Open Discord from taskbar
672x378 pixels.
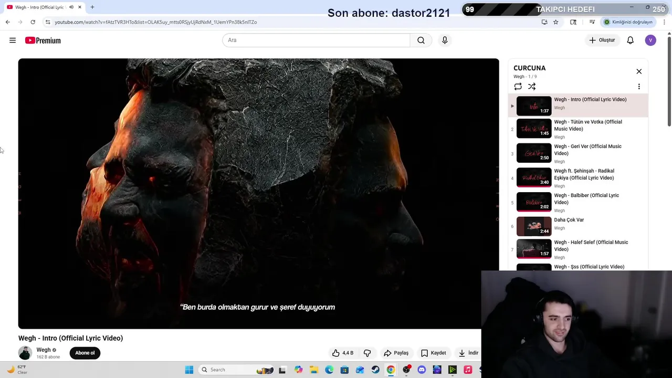click(x=422, y=370)
